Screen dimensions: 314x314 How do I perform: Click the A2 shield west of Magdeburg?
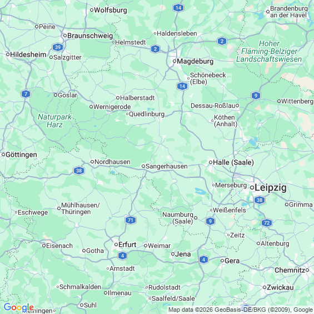point(155,49)
